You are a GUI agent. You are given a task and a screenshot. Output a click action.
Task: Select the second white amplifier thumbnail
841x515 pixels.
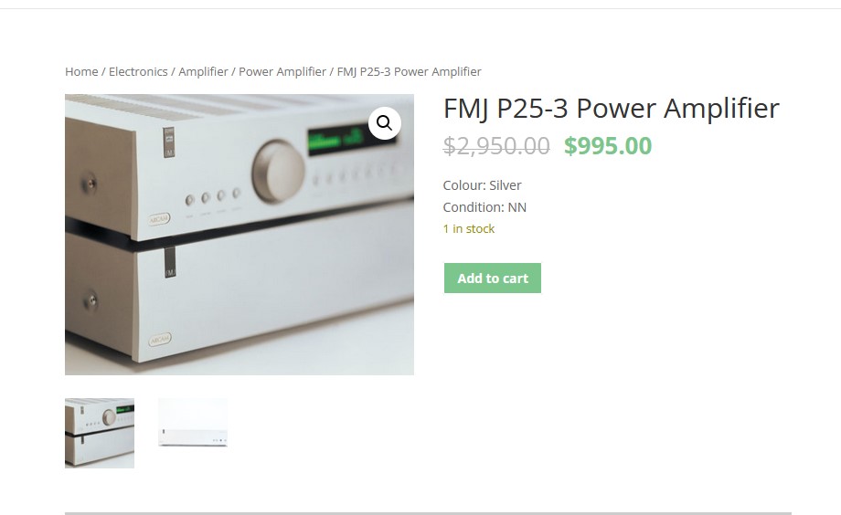coord(193,424)
